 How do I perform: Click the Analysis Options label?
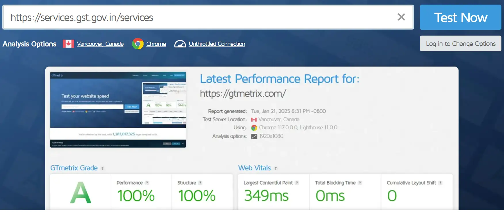[x=29, y=44]
